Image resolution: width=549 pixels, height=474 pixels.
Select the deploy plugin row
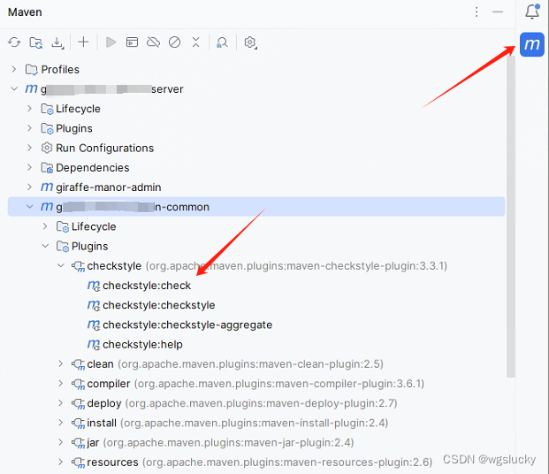tap(256, 403)
